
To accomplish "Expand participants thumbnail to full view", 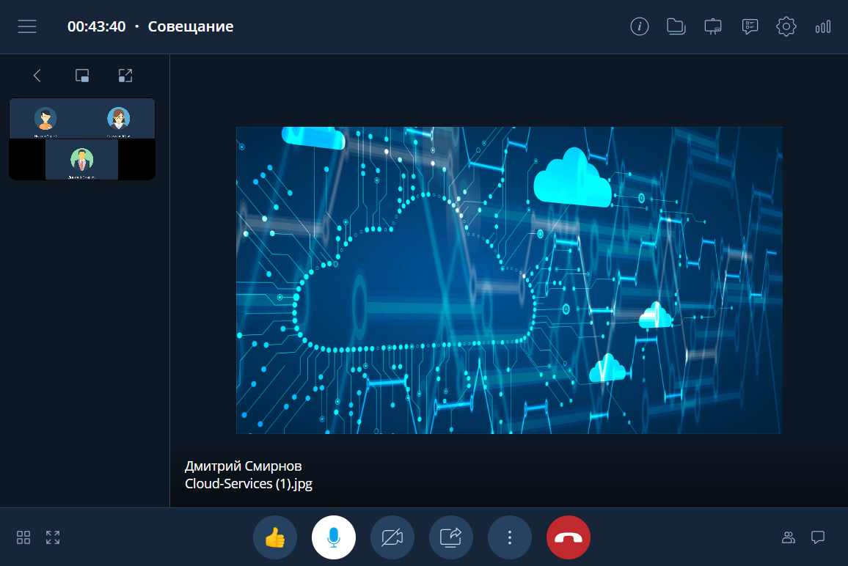I will click(x=125, y=76).
